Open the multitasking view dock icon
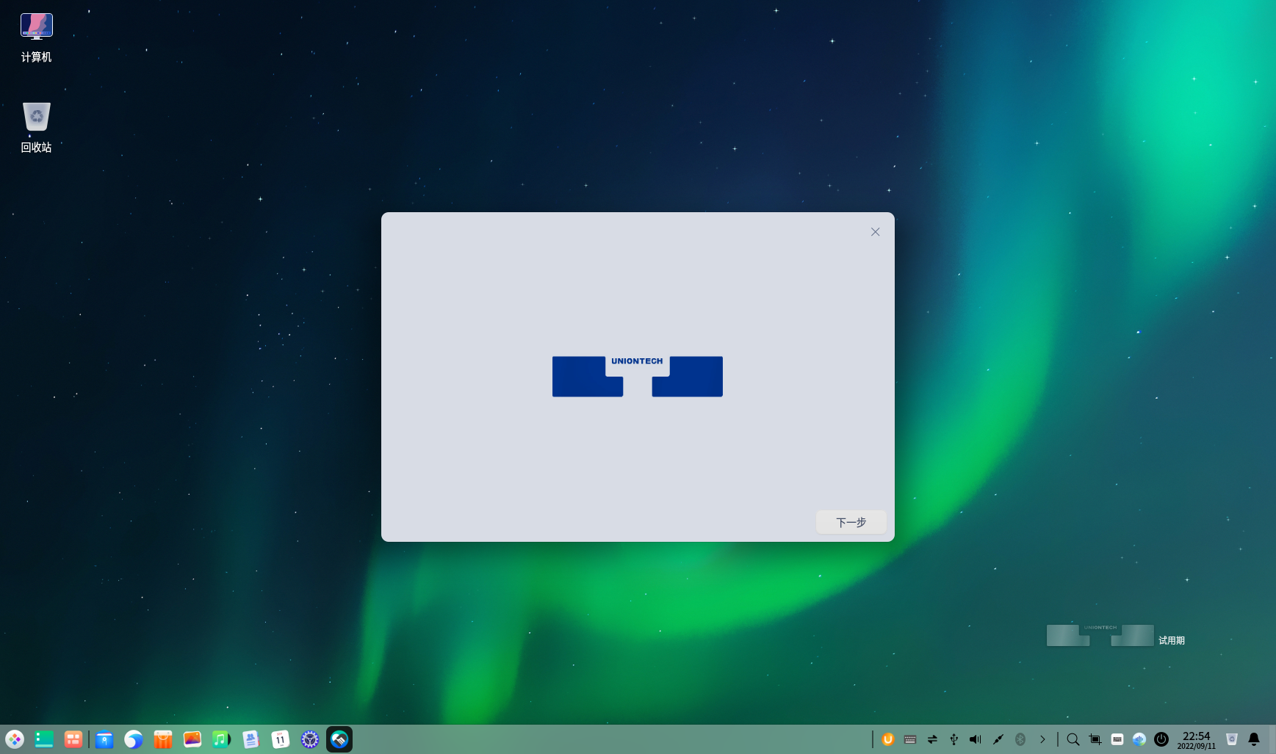Image resolution: width=1276 pixels, height=754 pixels. point(73,739)
